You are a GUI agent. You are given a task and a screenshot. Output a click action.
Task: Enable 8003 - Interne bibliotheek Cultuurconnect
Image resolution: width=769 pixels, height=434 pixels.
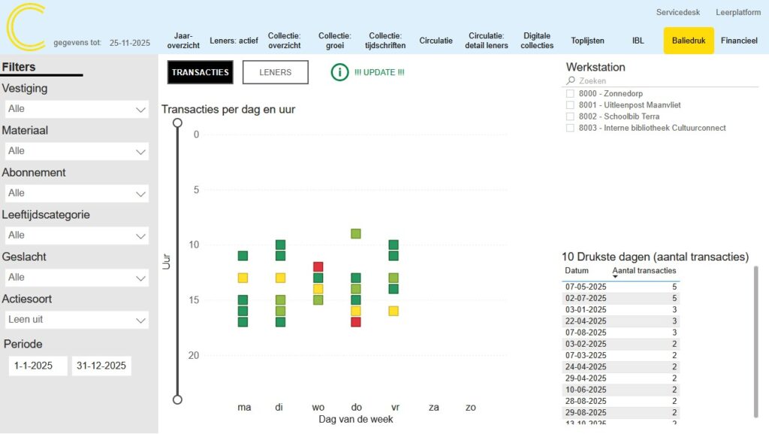pos(571,128)
